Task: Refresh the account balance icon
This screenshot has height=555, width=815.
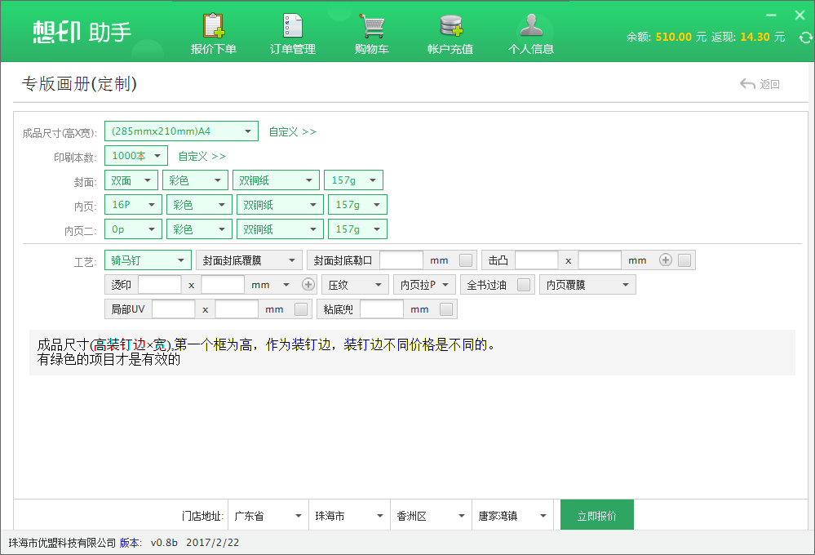Action: point(805,38)
